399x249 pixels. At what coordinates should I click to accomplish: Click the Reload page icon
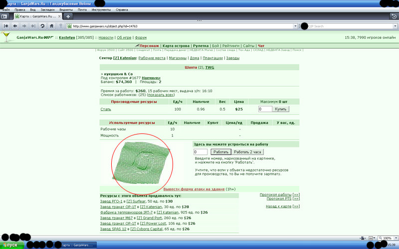pos(42,26)
